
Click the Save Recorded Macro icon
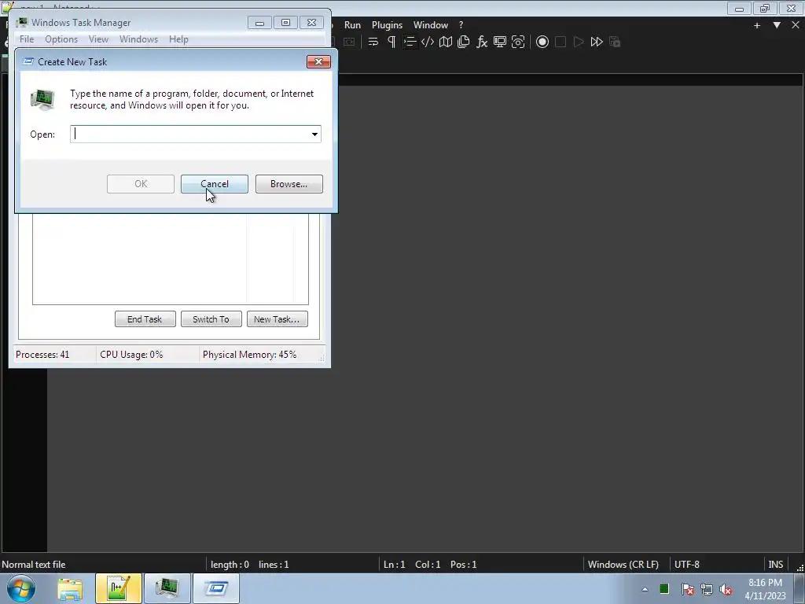point(615,42)
